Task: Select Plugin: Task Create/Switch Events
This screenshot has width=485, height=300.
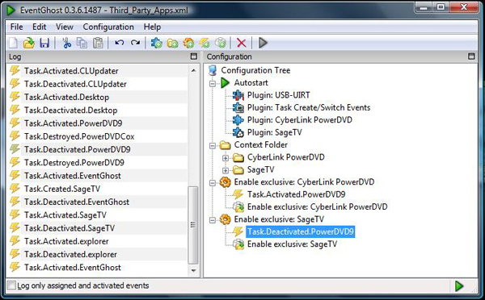Action: (309, 107)
